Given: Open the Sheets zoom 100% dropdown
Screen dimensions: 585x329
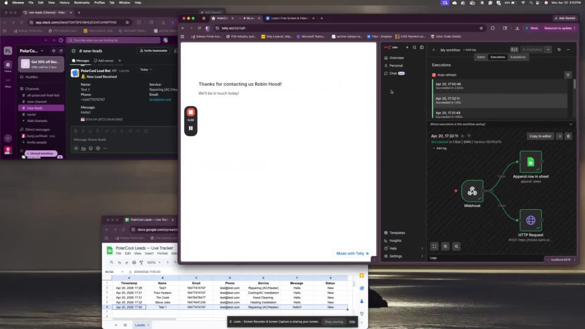Looking at the screenshot, I should click(153, 262).
